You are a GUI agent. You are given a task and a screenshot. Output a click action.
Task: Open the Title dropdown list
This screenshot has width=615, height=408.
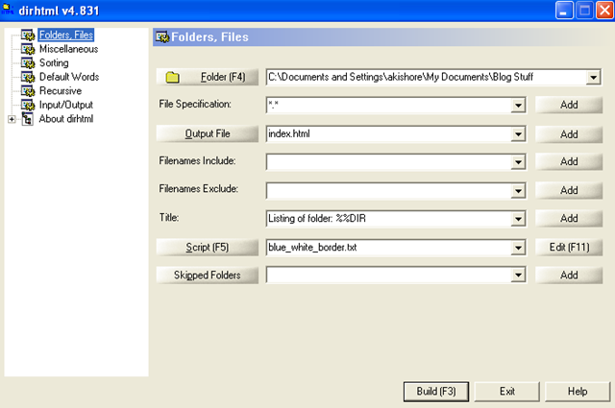point(518,219)
